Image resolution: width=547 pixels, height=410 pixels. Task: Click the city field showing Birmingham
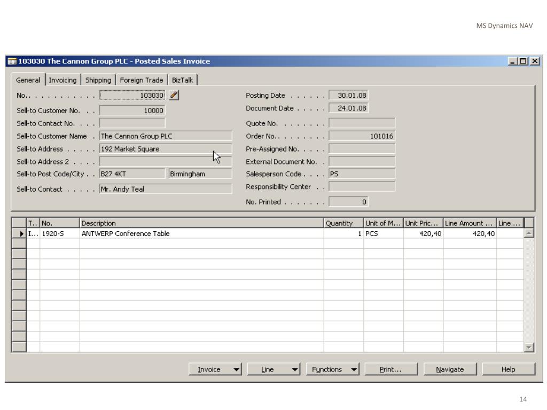click(200, 174)
